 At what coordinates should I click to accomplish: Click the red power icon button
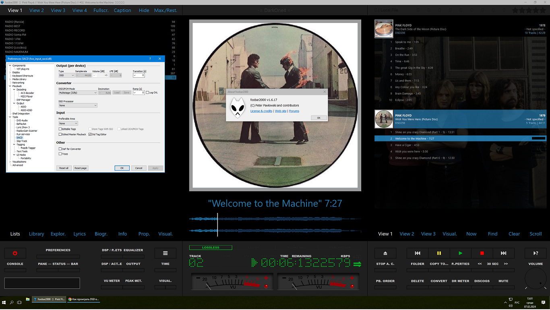click(15, 253)
